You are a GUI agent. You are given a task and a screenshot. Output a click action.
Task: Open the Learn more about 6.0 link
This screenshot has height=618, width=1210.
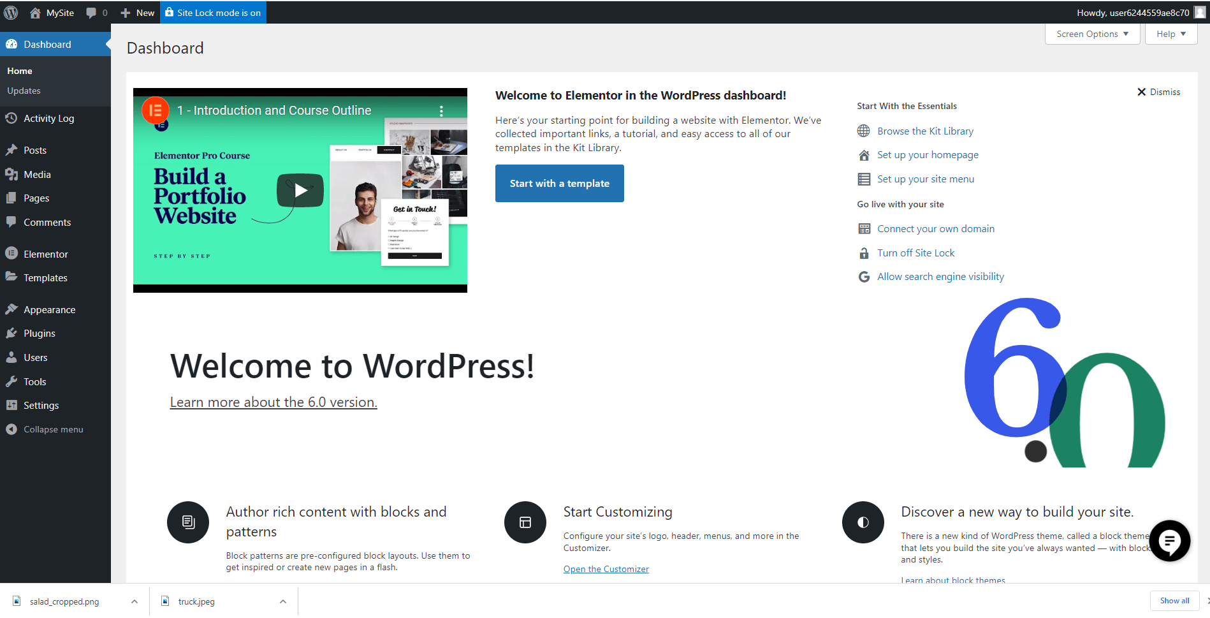273,402
